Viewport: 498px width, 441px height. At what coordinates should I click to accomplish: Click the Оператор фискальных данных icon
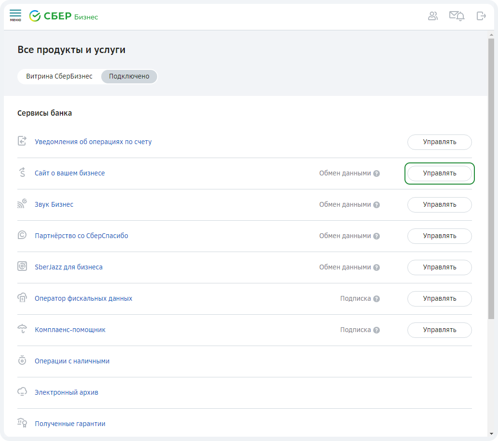coord(22,297)
